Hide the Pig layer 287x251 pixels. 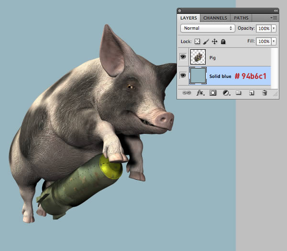[x=183, y=57]
